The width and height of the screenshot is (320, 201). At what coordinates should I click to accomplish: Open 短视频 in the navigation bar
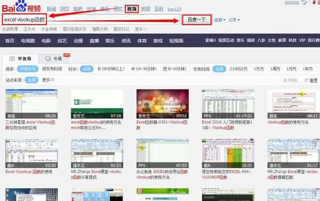point(176,41)
